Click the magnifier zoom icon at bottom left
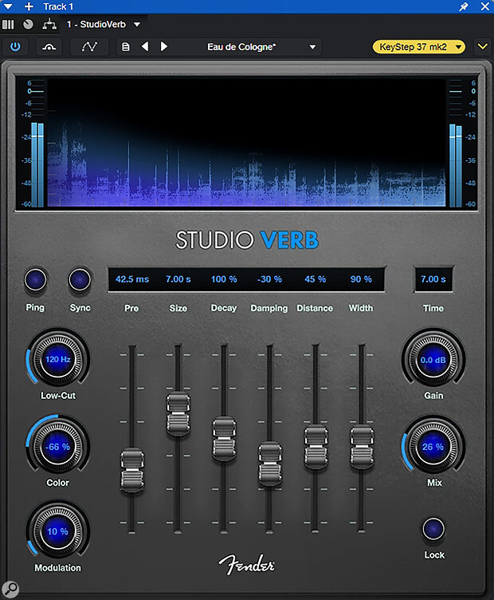Image resolution: width=494 pixels, height=600 pixels. click(x=10, y=589)
